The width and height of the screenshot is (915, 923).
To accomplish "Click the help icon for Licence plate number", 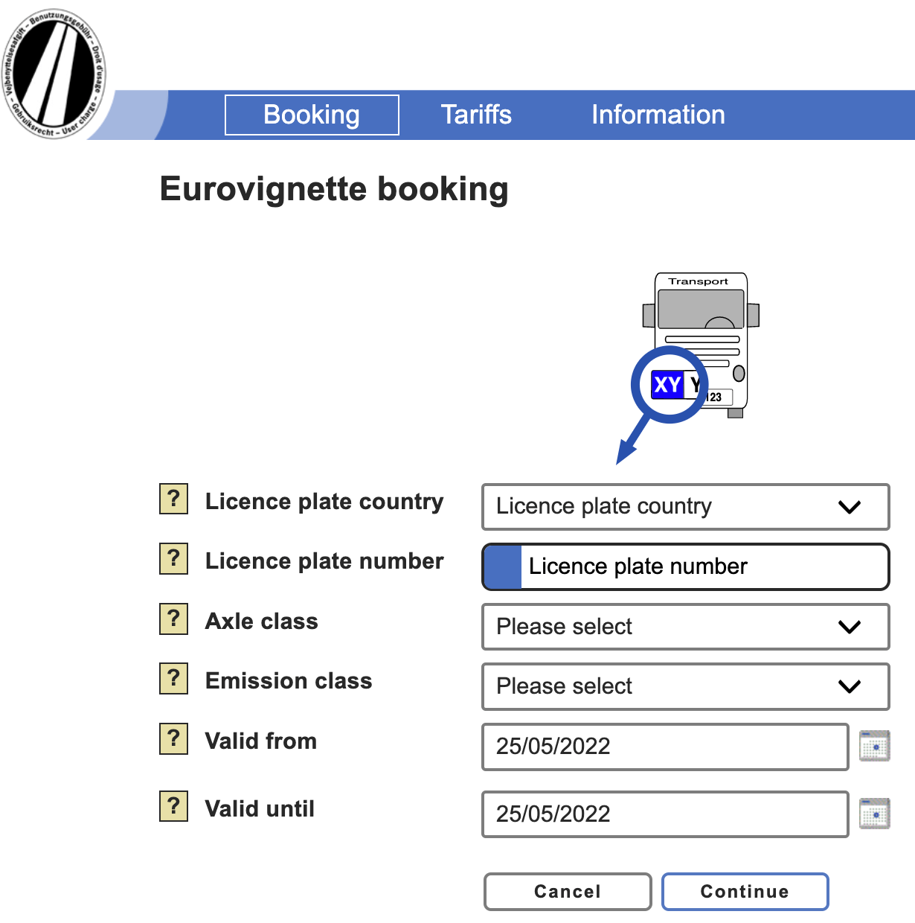I will (x=173, y=559).
